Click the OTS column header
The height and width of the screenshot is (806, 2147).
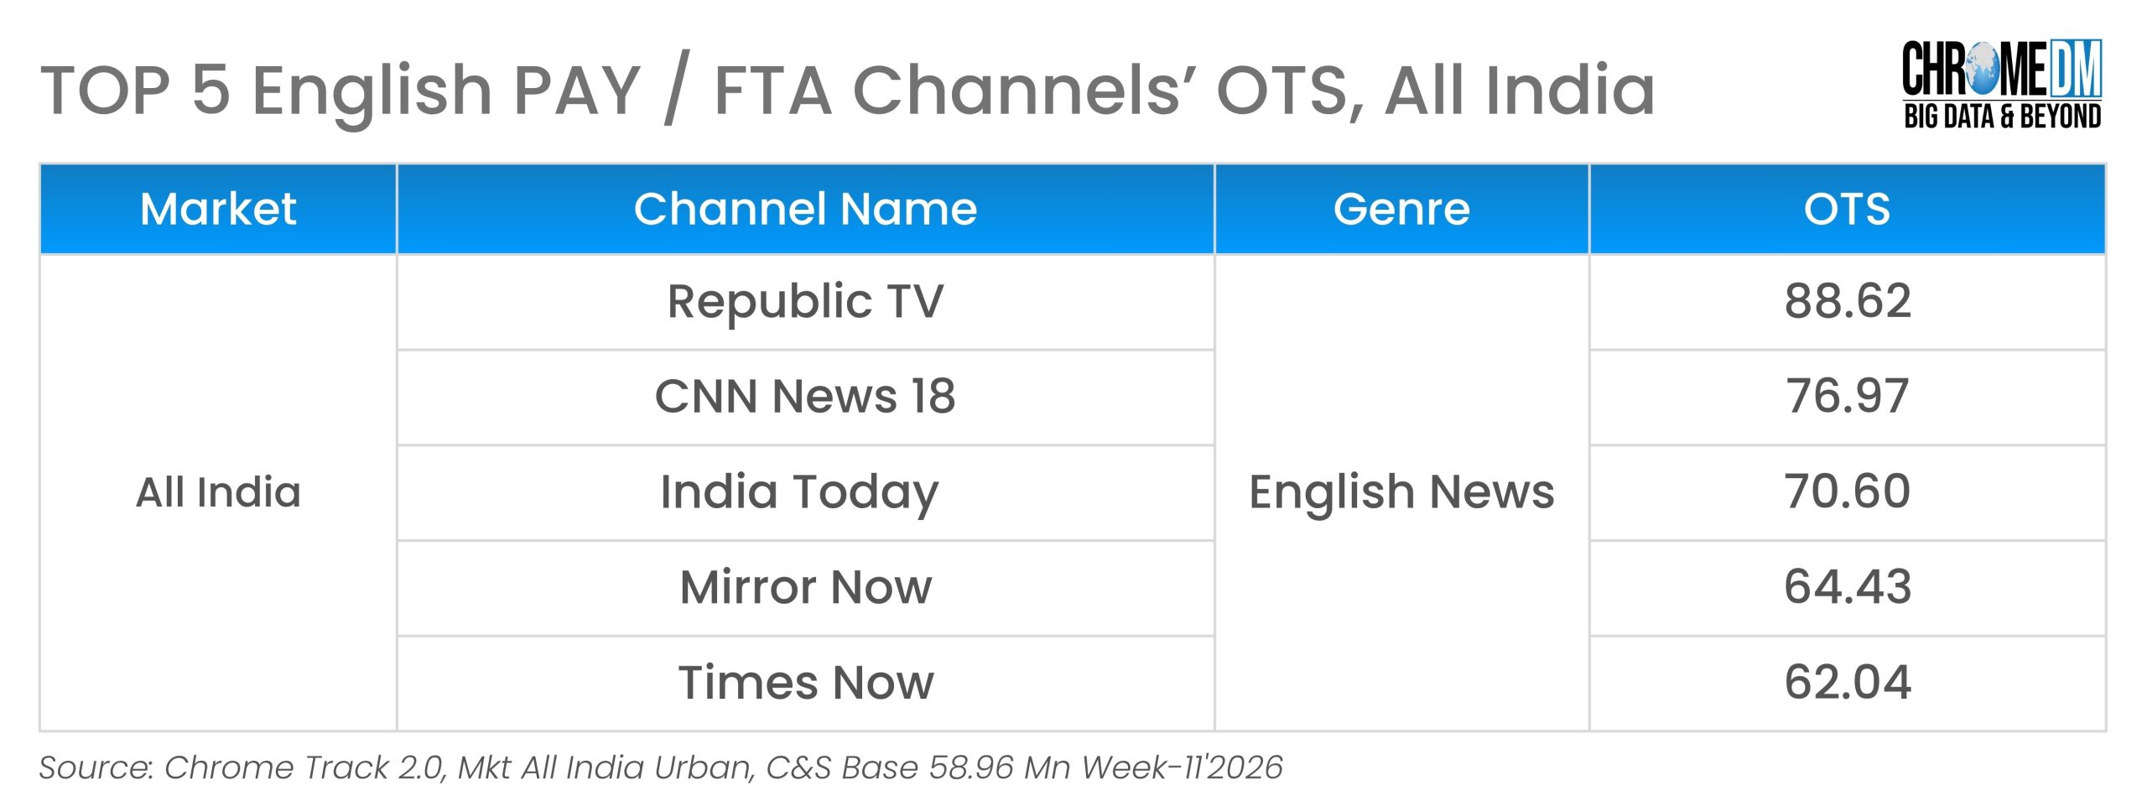point(1847,209)
